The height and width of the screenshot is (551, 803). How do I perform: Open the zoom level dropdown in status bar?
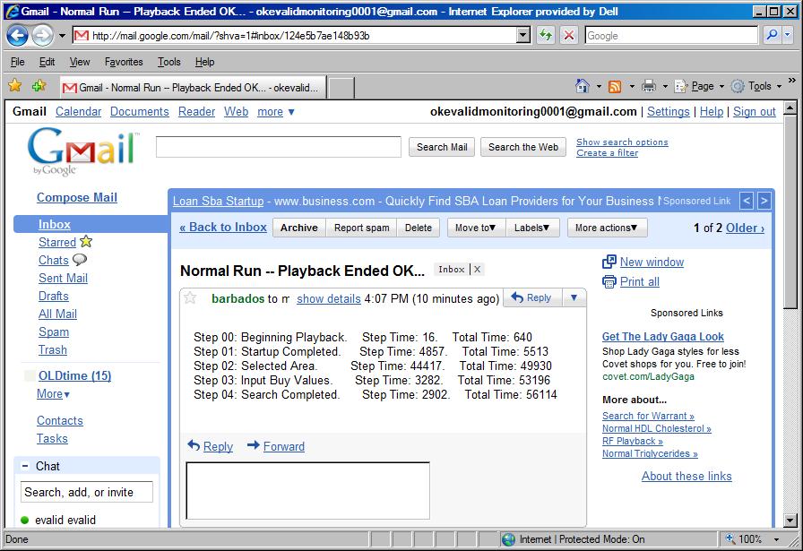coord(777,538)
